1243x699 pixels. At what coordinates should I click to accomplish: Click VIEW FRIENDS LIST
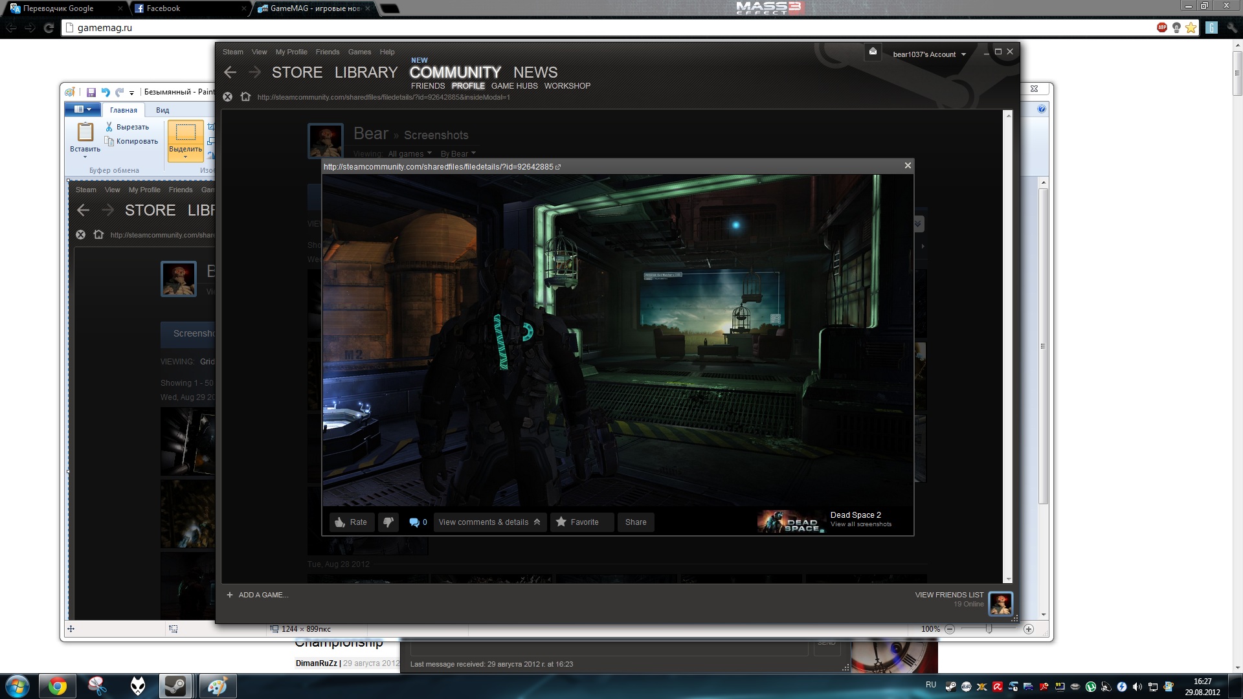[x=949, y=595]
